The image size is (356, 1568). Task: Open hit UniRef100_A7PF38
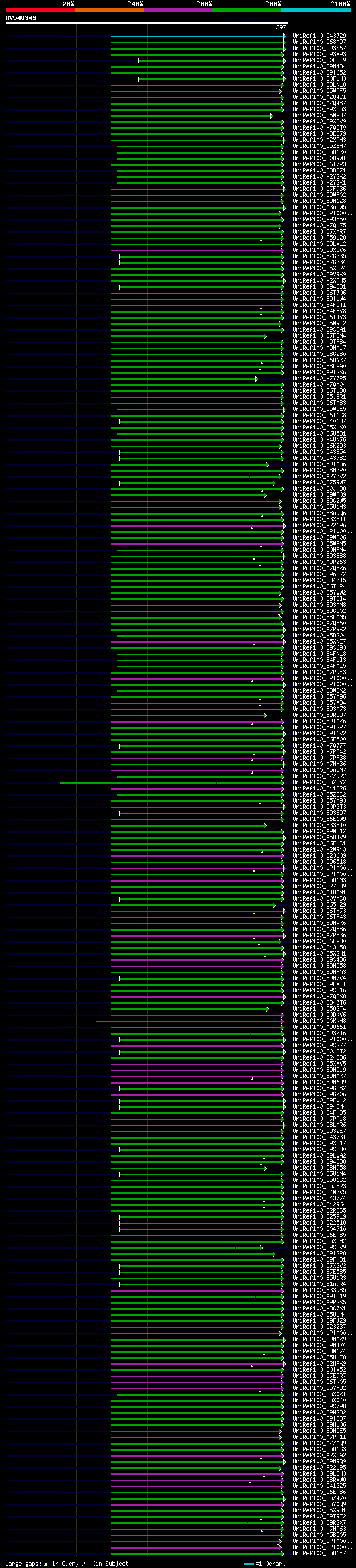319,758
